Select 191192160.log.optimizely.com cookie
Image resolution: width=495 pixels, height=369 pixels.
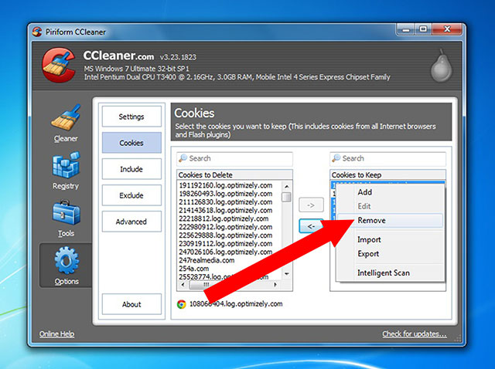[x=226, y=185]
